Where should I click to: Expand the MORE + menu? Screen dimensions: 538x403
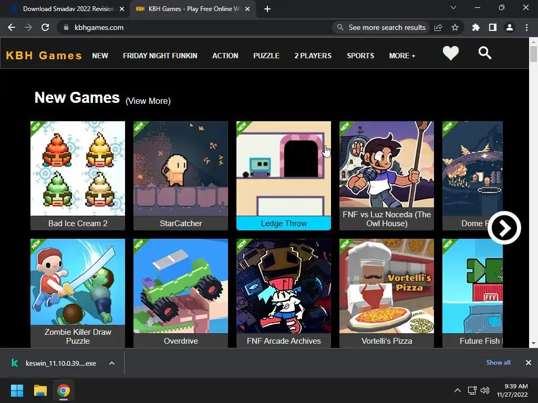[402, 56]
